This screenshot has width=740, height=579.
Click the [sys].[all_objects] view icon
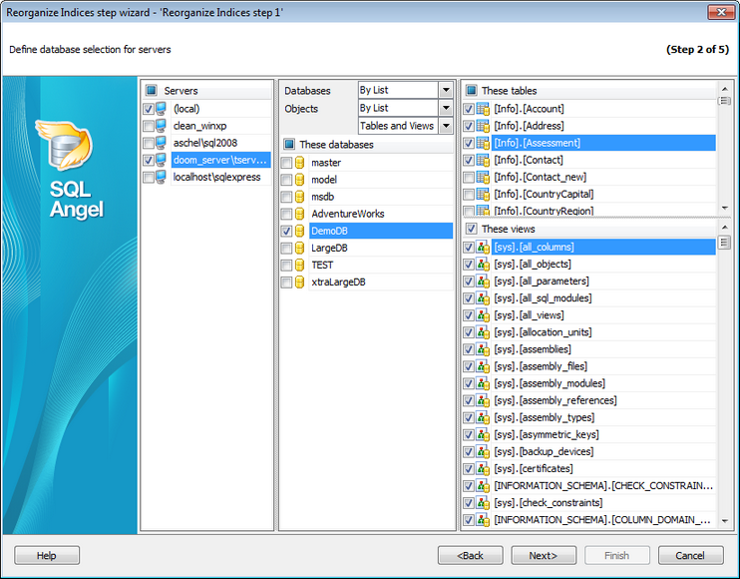pos(483,264)
